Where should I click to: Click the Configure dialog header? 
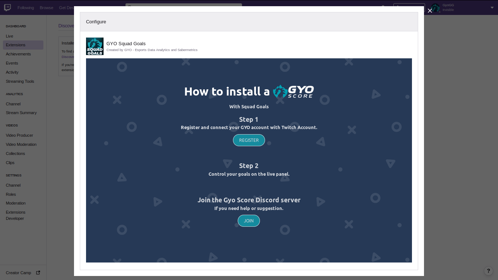click(249, 22)
